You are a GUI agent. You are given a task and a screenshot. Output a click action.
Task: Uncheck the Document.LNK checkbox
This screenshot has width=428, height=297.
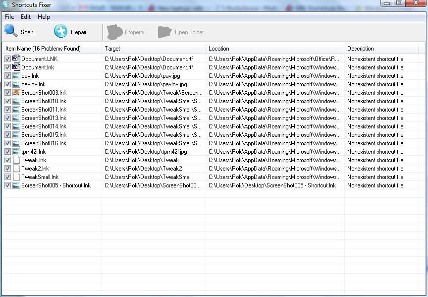[x=7, y=59]
